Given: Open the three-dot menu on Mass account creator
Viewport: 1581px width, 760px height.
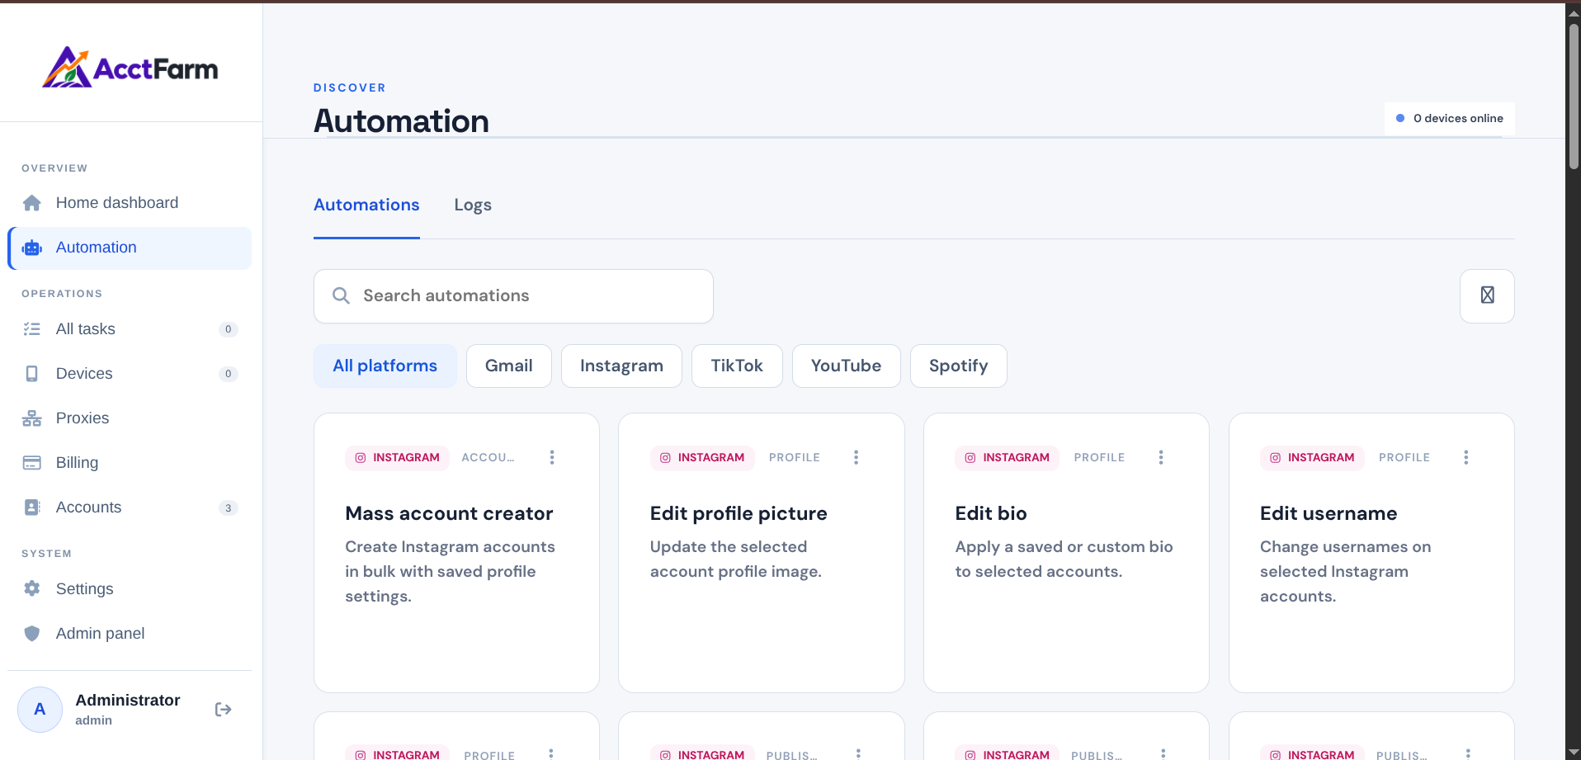Looking at the screenshot, I should coord(552,457).
